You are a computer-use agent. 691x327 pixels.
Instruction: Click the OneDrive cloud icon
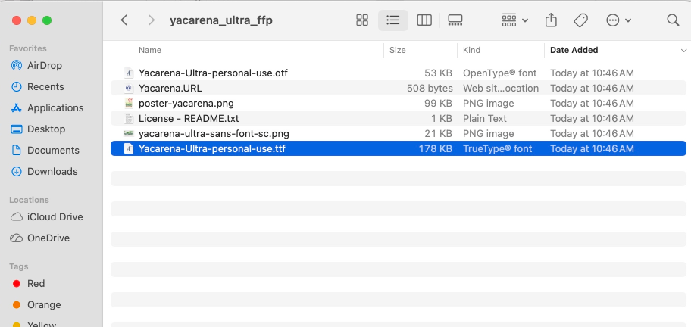pos(17,238)
